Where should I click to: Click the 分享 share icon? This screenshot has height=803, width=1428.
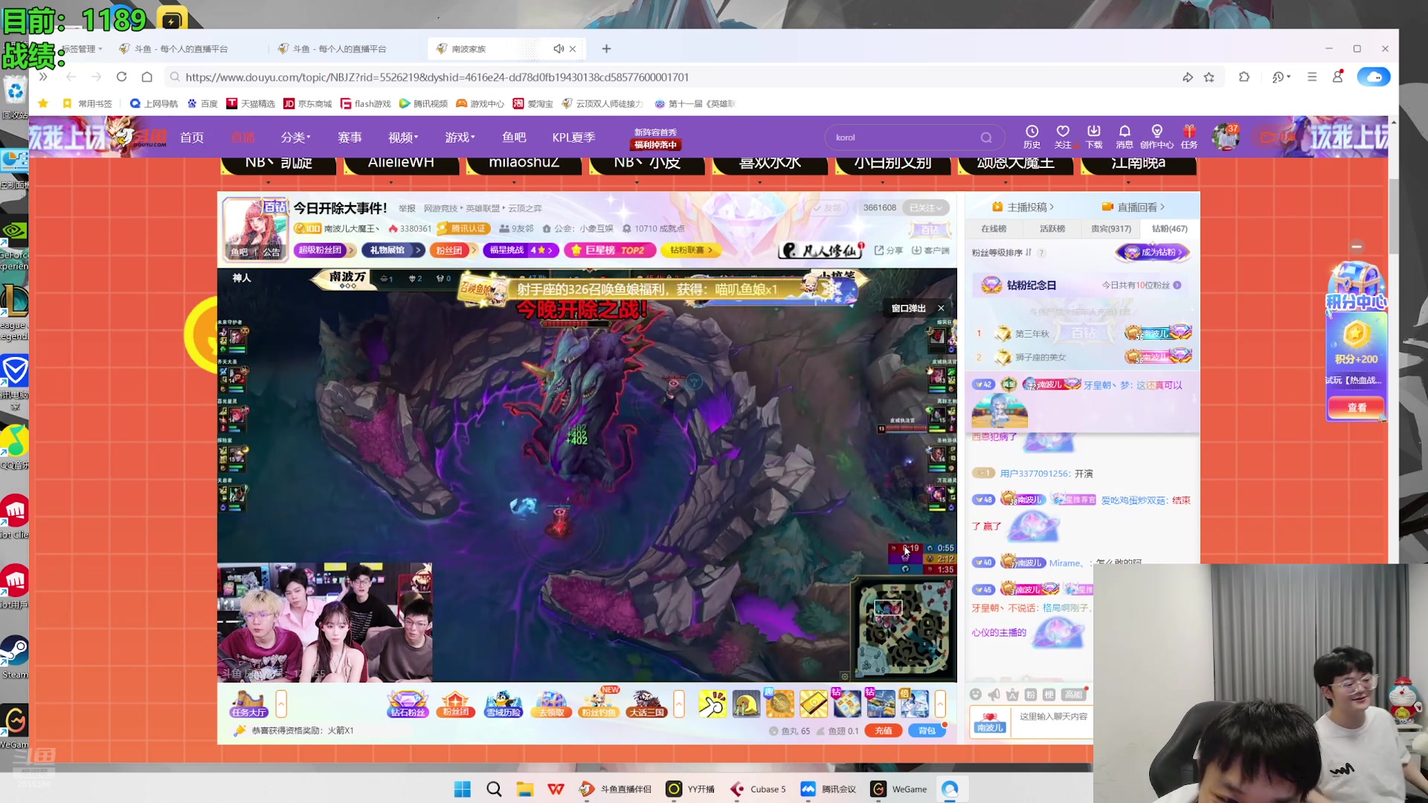[889, 251]
